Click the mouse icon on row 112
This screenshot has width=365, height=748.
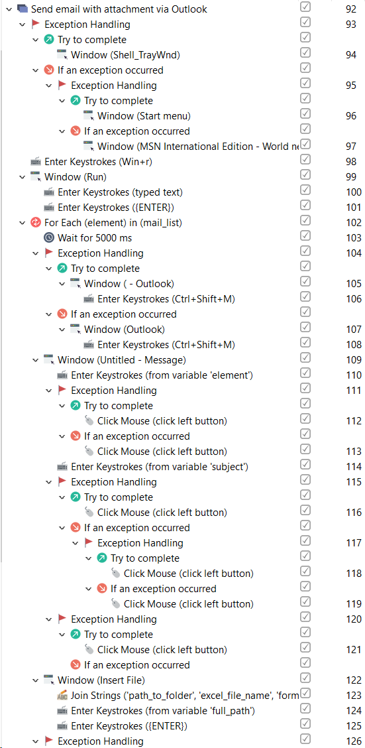click(89, 420)
